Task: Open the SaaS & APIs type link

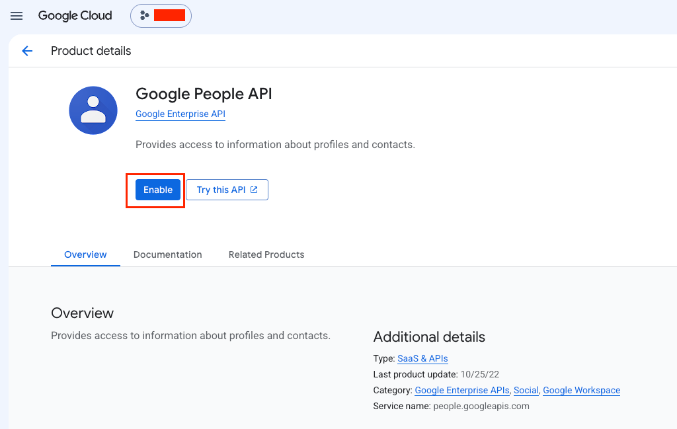Action: (422, 359)
